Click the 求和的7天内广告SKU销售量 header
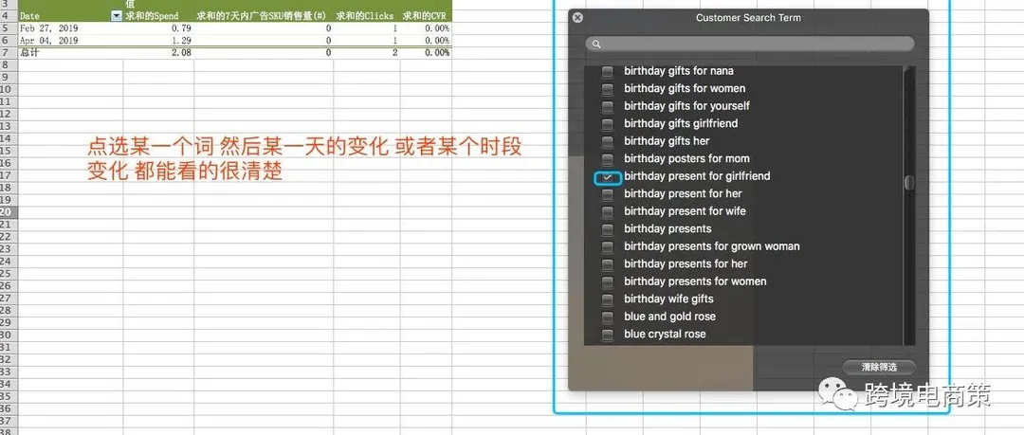Viewport: 1024px width, 435px height. [x=262, y=16]
